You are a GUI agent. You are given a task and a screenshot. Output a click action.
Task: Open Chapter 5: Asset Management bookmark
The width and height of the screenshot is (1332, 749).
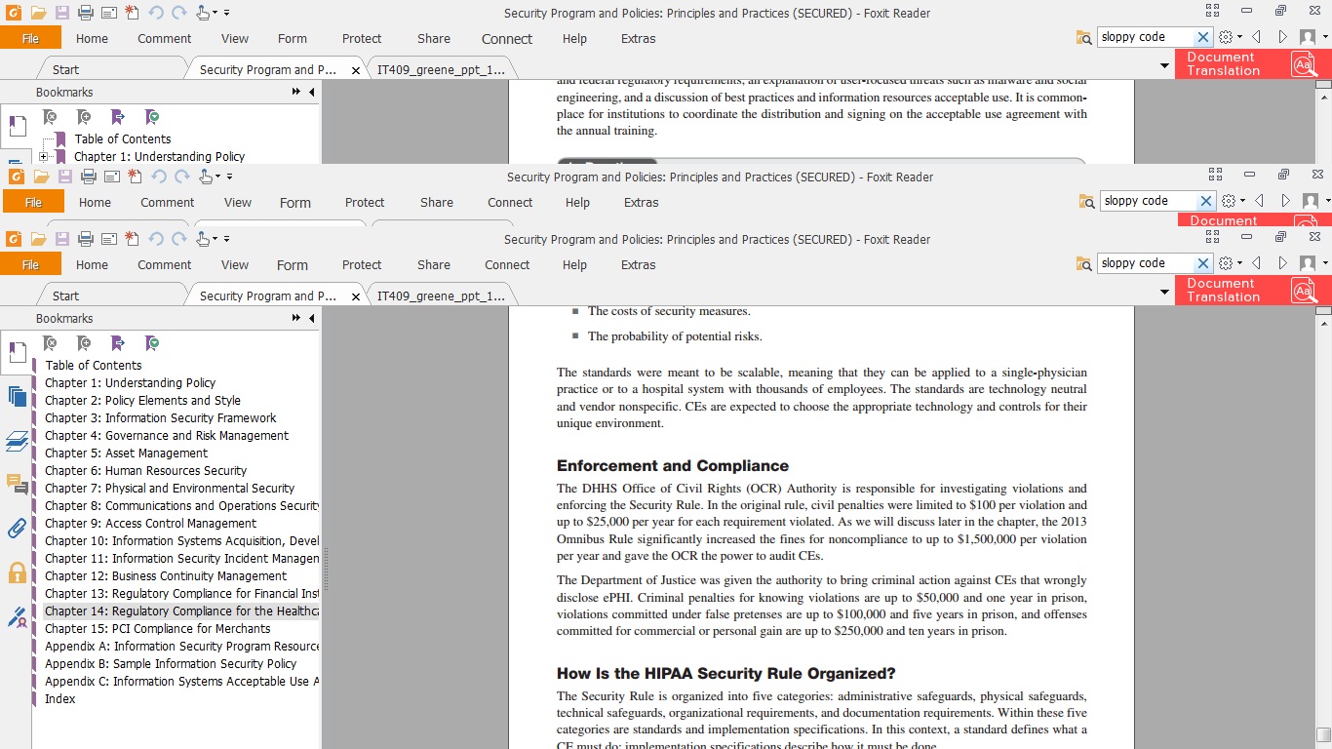(126, 453)
